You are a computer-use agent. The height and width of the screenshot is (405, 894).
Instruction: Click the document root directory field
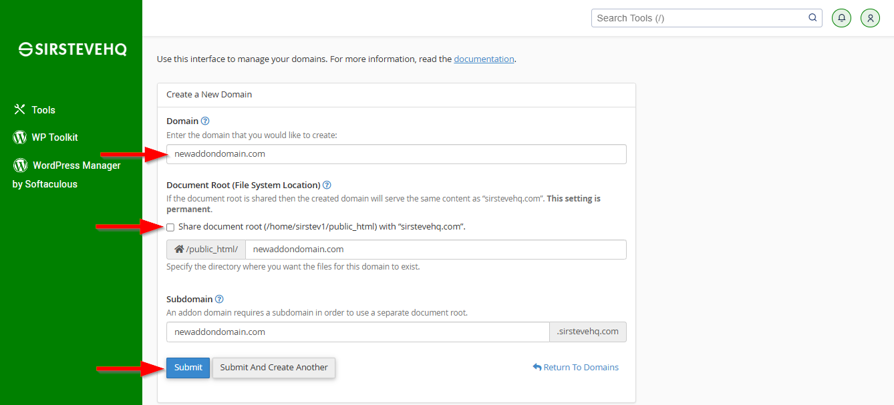point(436,250)
